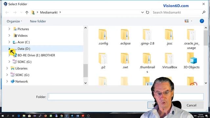Open Action Center notifications icon

click(x=206, y=116)
